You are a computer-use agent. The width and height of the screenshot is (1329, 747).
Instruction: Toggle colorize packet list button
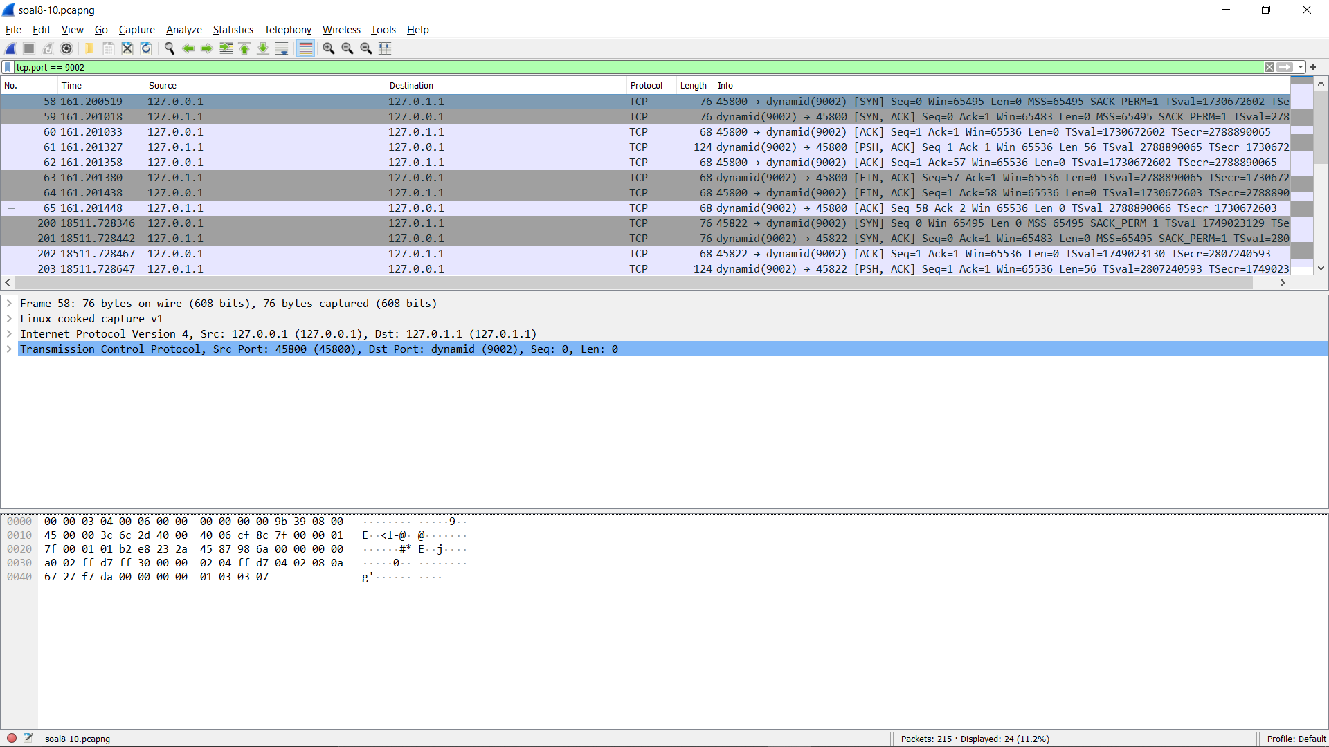(x=305, y=48)
